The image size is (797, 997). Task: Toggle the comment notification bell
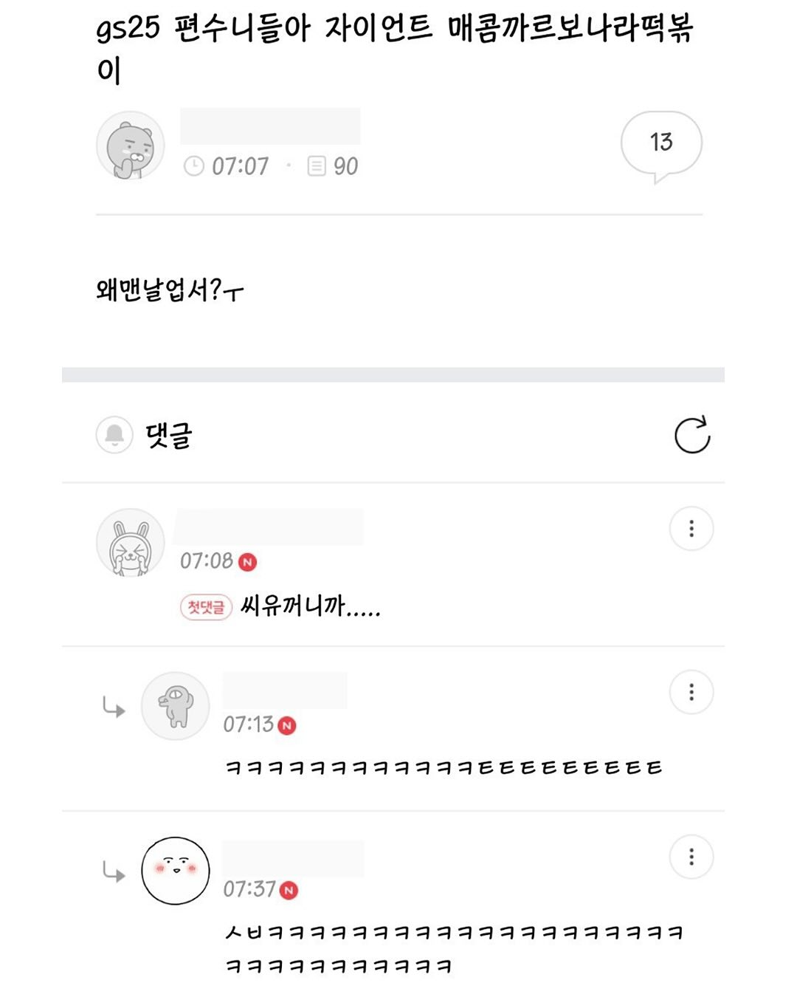coord(114,435)
